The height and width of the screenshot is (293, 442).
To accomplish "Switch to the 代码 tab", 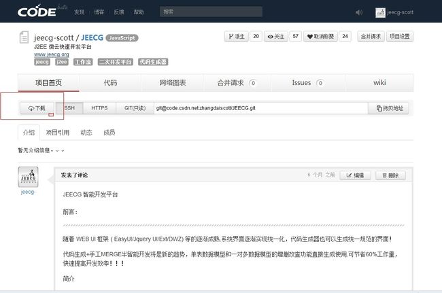I will coord(110,83).
